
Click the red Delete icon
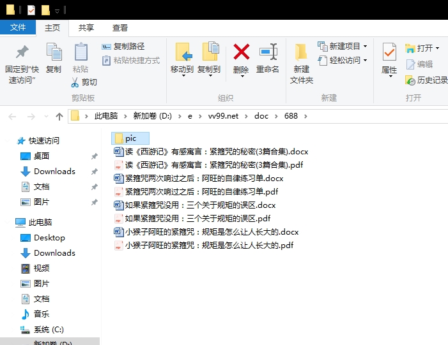click(242, 52)
